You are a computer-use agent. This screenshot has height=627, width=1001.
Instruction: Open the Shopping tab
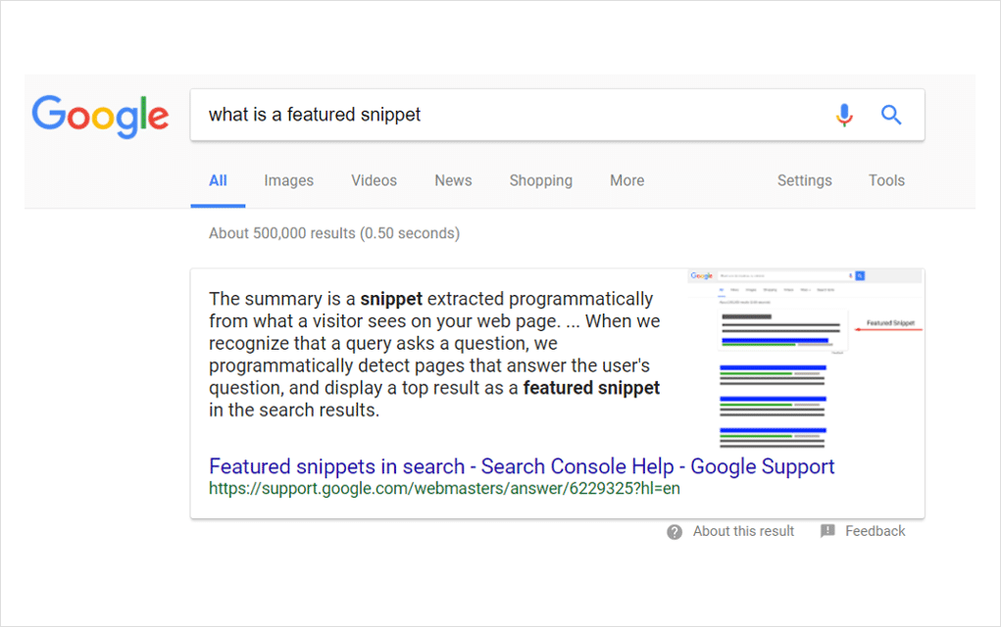[x=541, y=180]
